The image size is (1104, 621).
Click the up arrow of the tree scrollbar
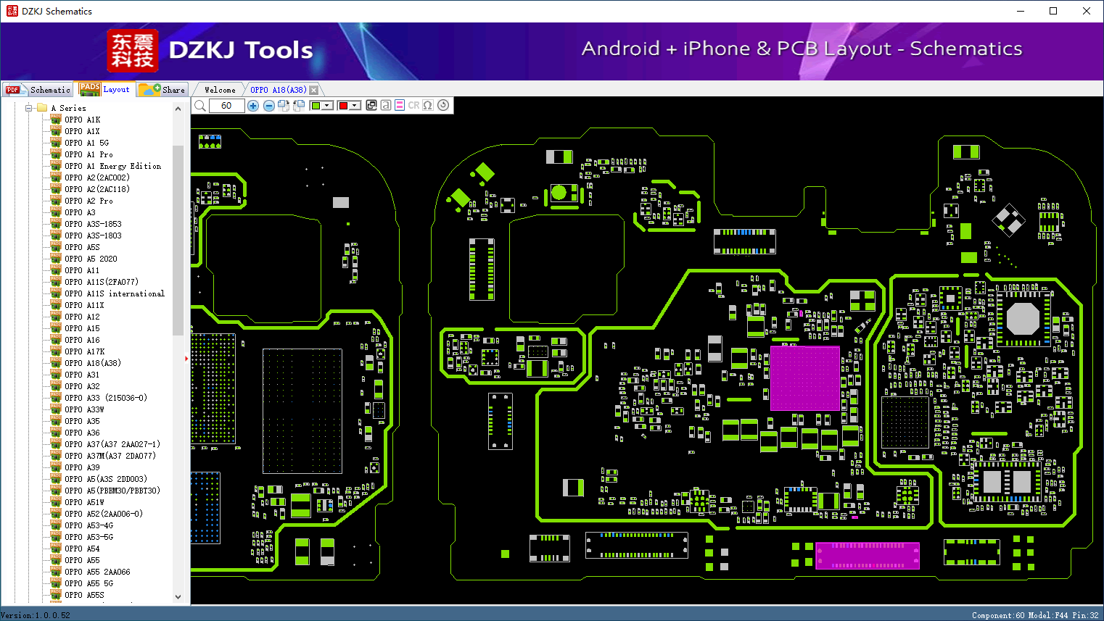[x=178, y=109]
